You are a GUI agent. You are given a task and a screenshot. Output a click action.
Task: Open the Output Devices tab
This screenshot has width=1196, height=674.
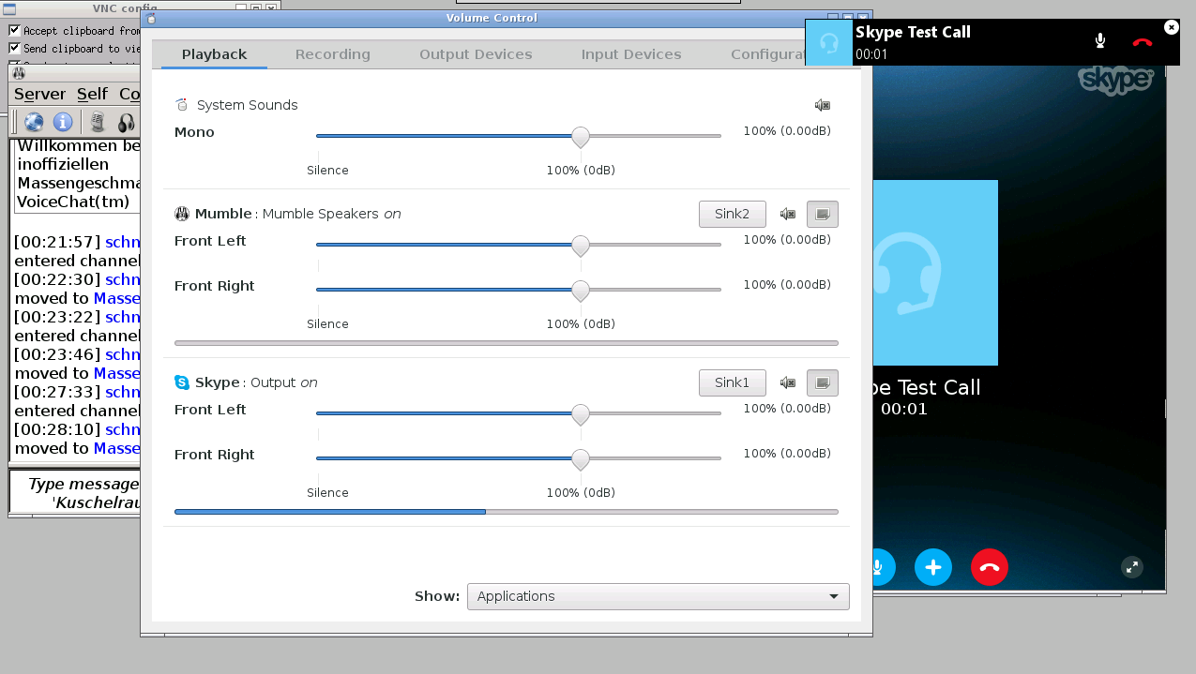(x=476, y=54)
